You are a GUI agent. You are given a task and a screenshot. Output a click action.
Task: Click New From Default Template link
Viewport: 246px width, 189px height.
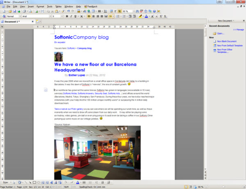(x=230, y=46)
